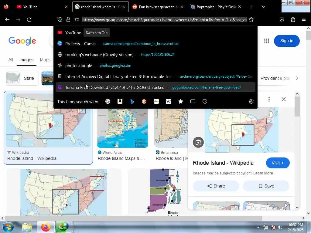The height and width of the screenshot is (233, 311).
Task: Open the site permissions icon
Action: tap(77, 19)
